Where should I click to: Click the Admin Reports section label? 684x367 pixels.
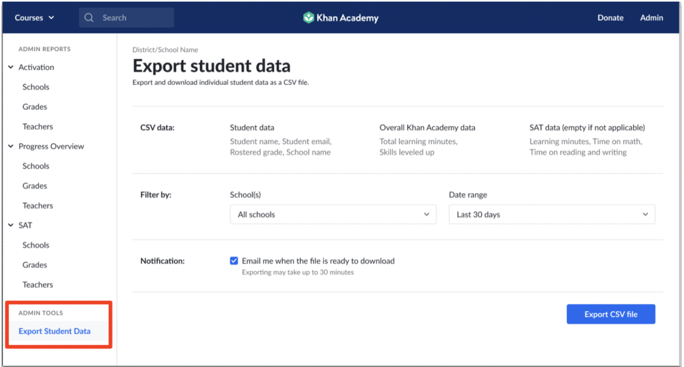[45, 49]
